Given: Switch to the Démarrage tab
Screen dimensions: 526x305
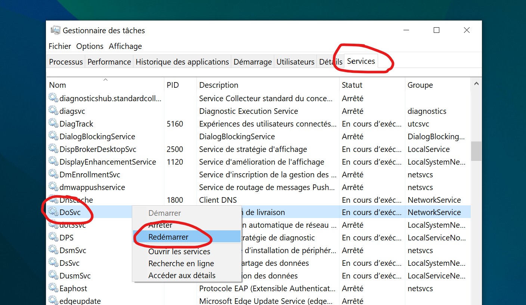Looking at the screenshot, I should [x=253, y=62].
